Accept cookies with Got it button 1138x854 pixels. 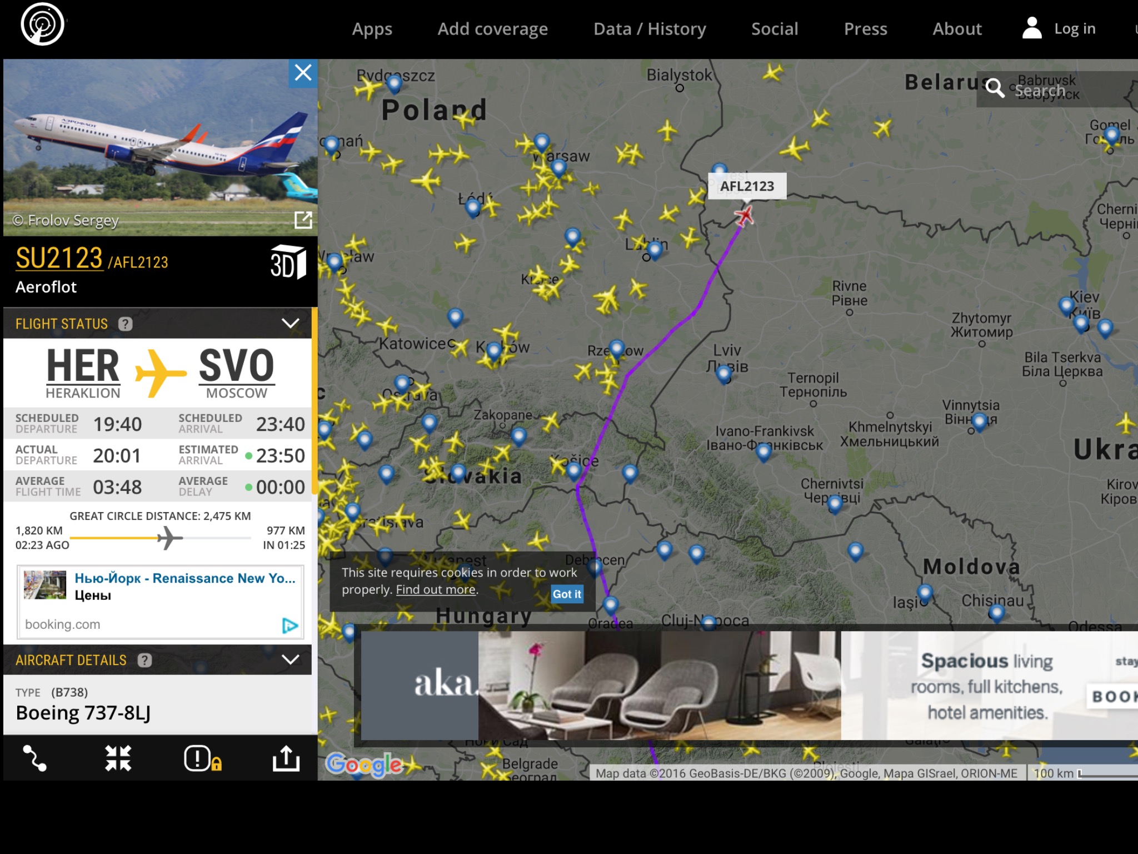[x=567, y=594]
